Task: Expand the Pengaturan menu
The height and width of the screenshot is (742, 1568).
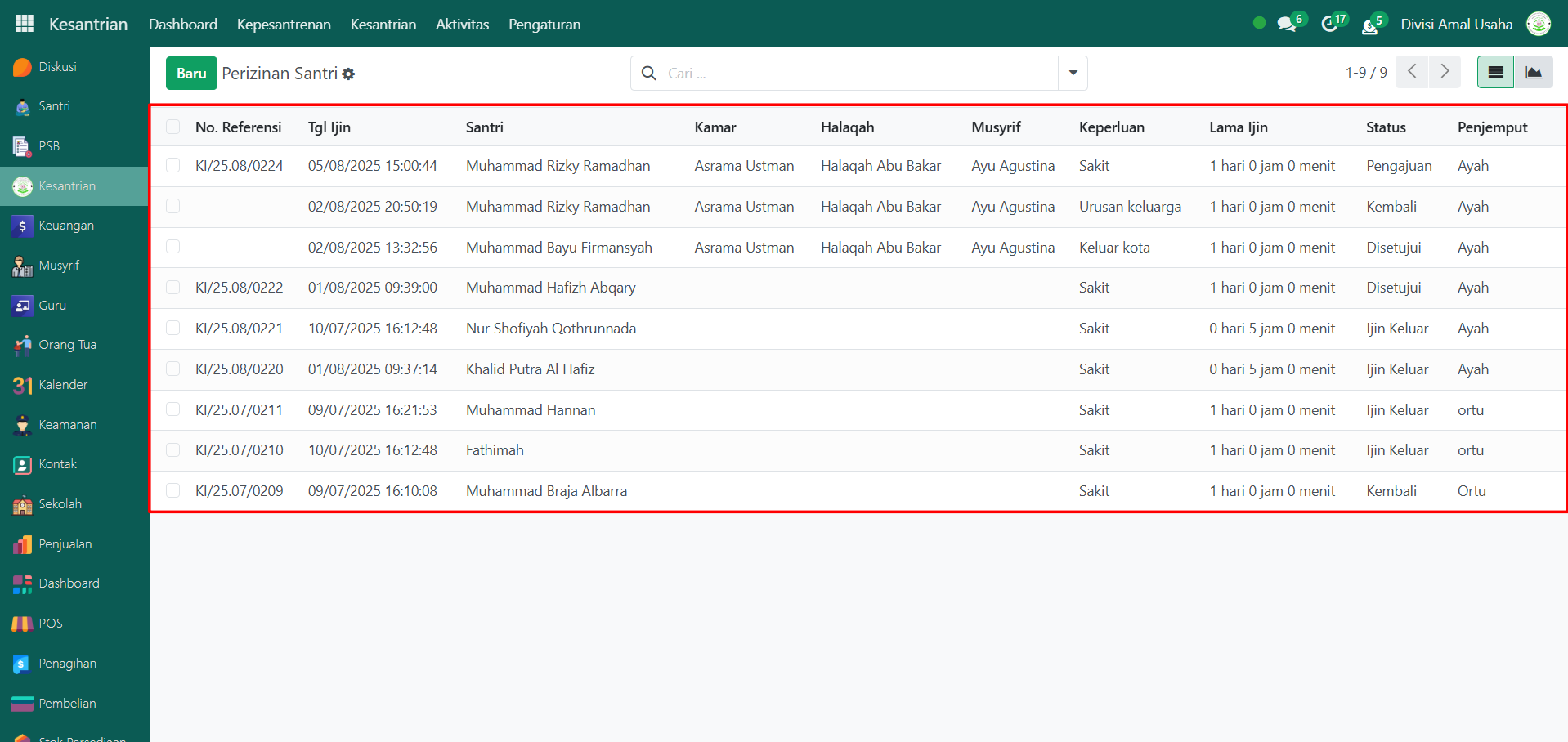Action: click(x=544, y=25)
